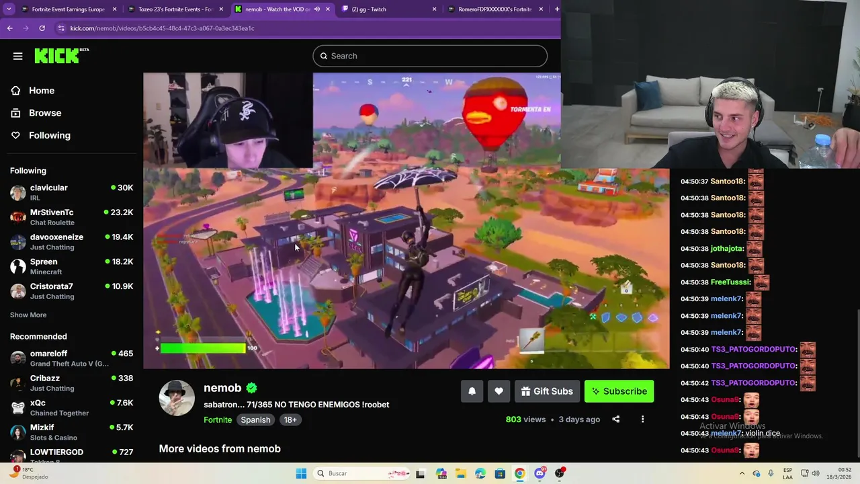Click the Gift Subs button

(x=547, y=391)
